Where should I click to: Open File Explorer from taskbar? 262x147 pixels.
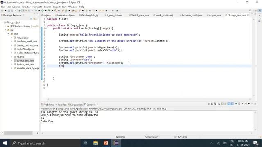[x=95, y=143]
